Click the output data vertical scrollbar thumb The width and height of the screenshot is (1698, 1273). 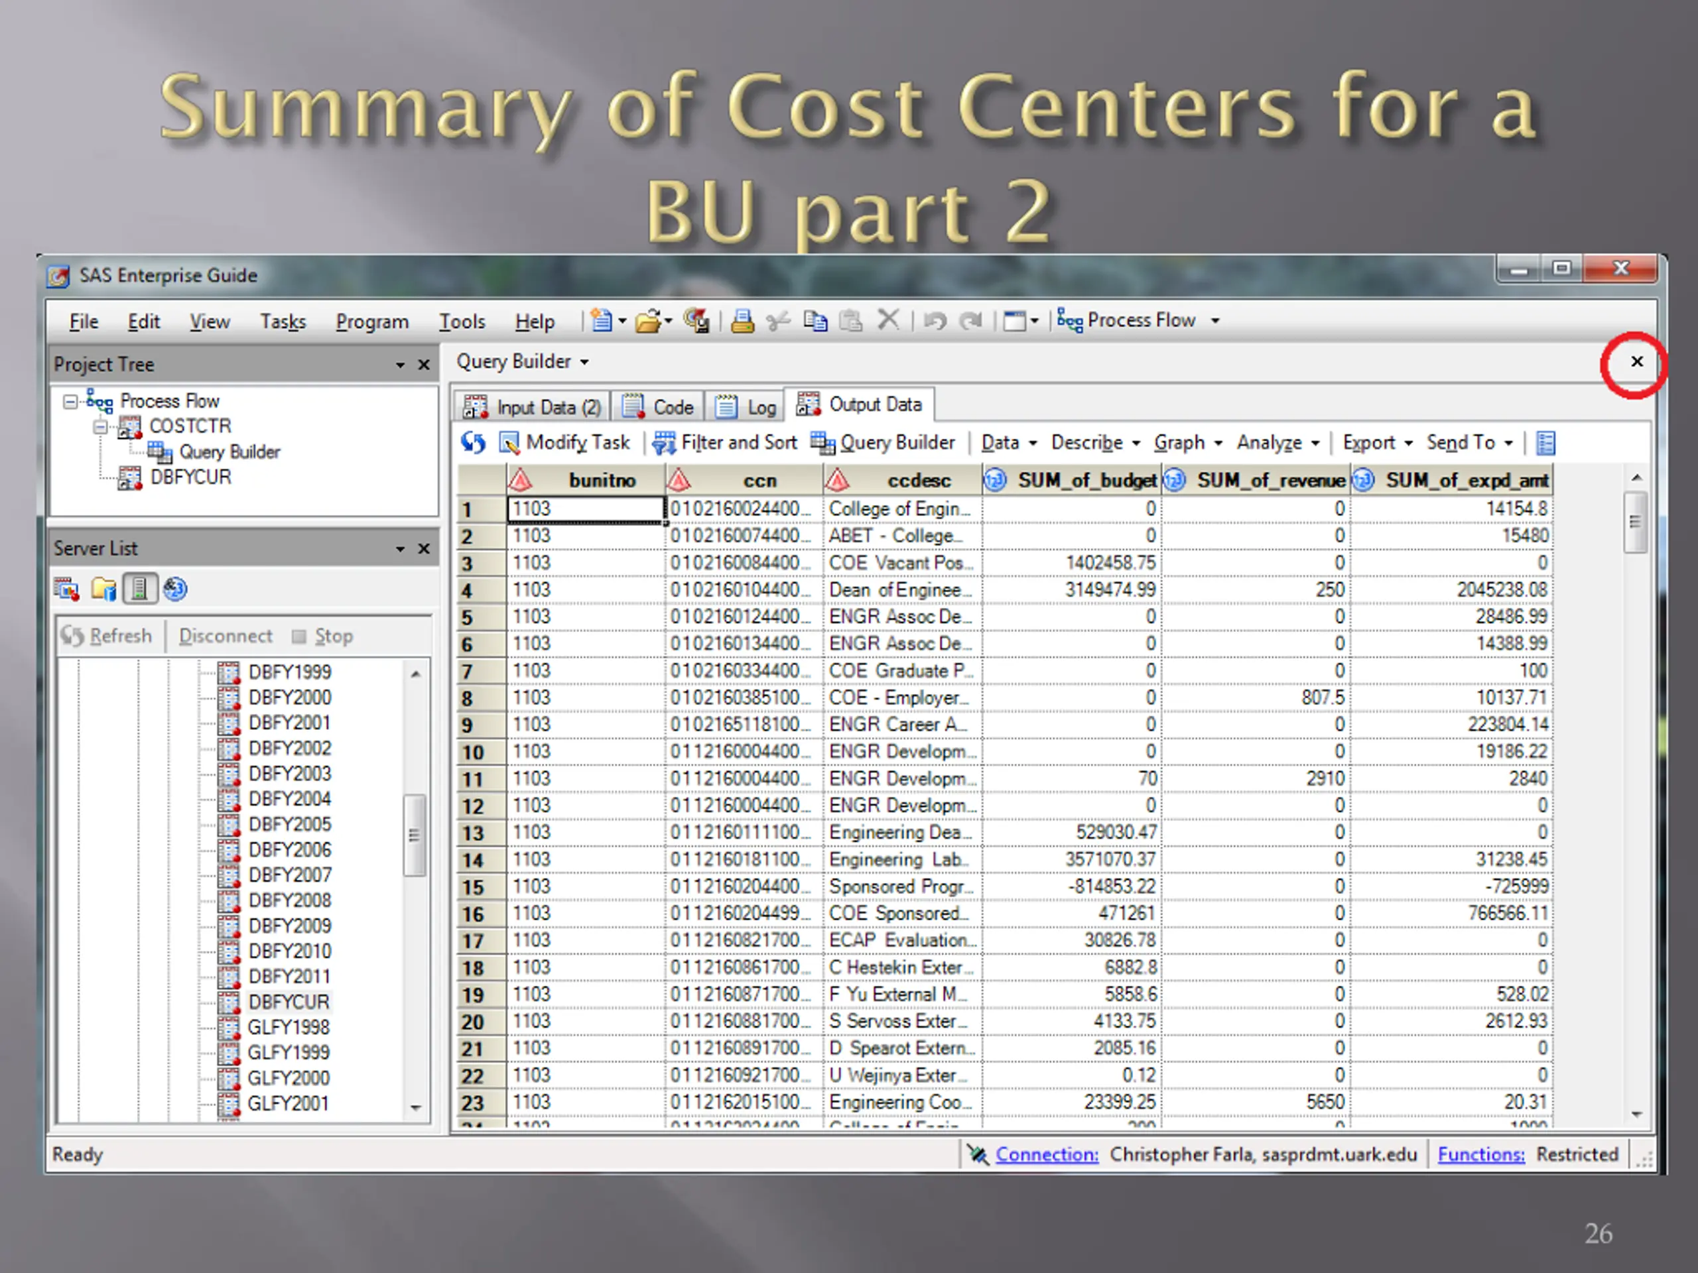click(x=1635, y=522)
